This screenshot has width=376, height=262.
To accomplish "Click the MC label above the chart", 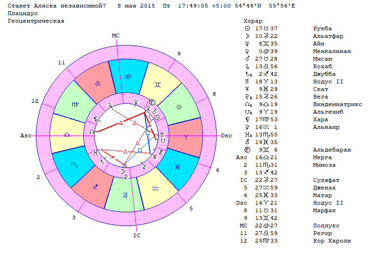I will click(x=116, y=36).
